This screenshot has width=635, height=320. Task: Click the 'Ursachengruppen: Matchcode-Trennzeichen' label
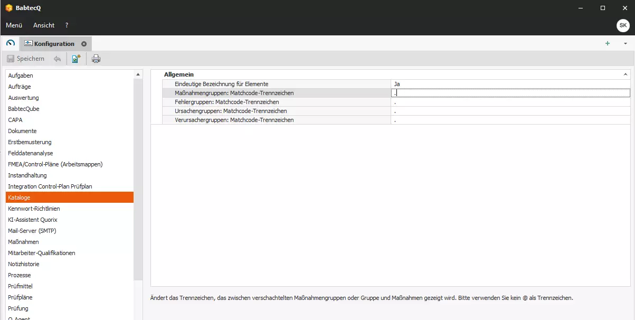(231, 111)
